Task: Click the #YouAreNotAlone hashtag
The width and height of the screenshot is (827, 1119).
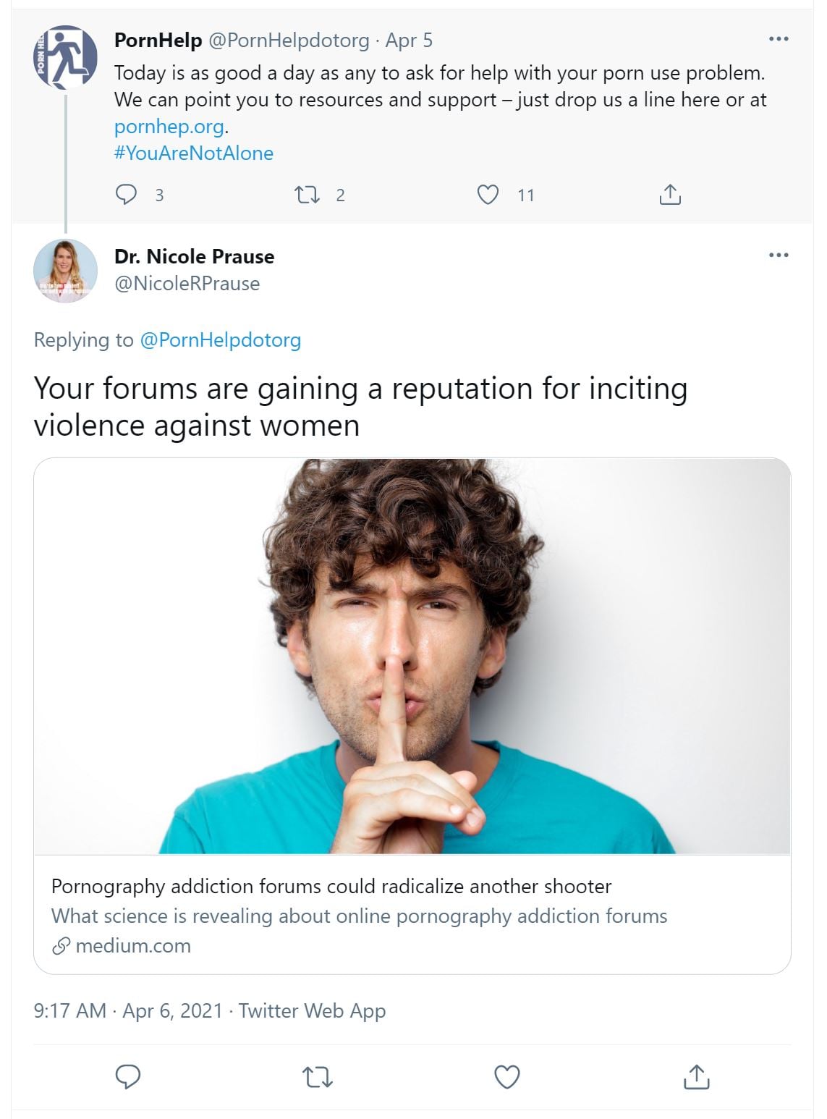Action: click(x=194, y=153)
